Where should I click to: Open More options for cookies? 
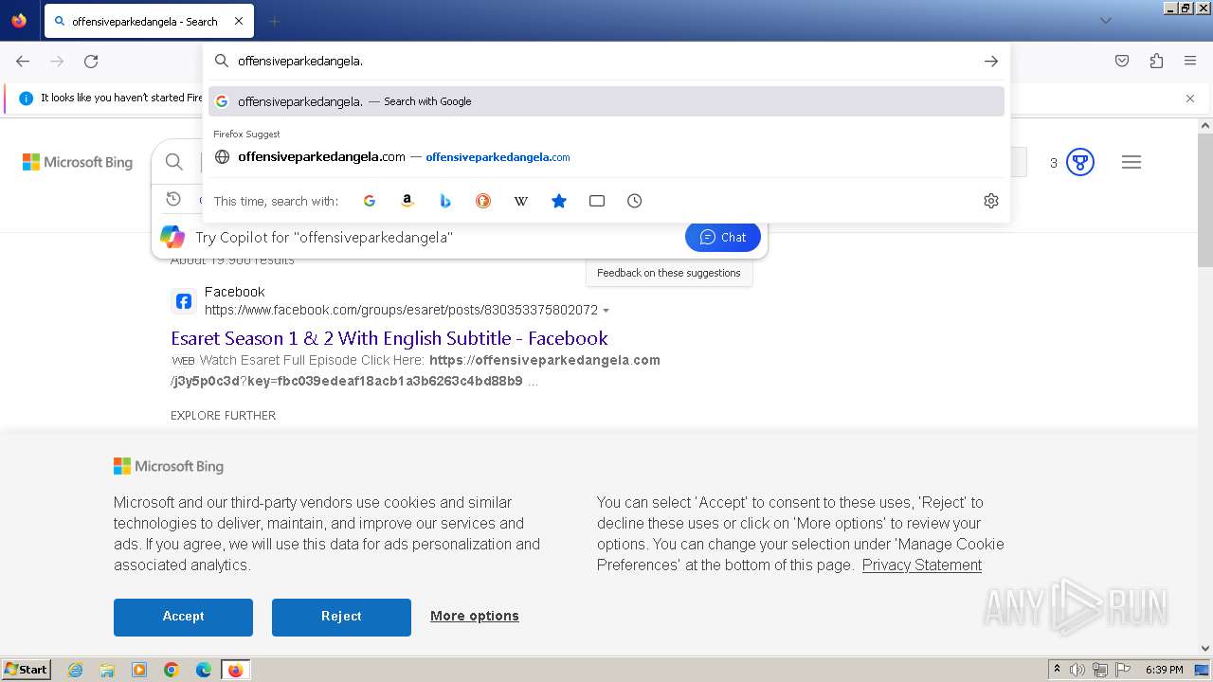tap(475, 616)
